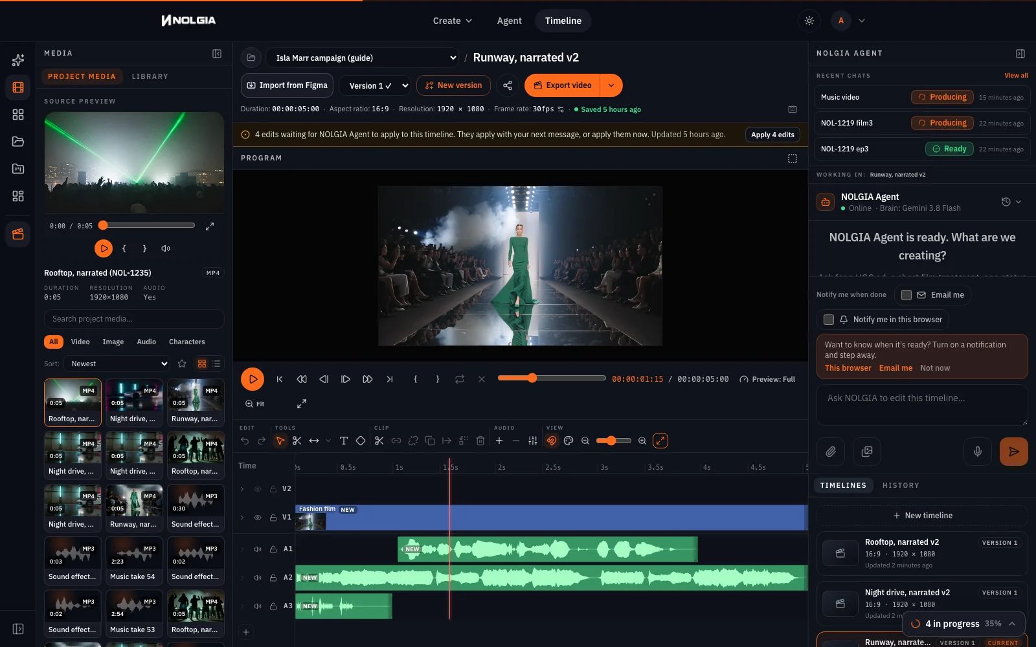
Task: Open the Sort Newest dropdown
Action: (117, 364)
